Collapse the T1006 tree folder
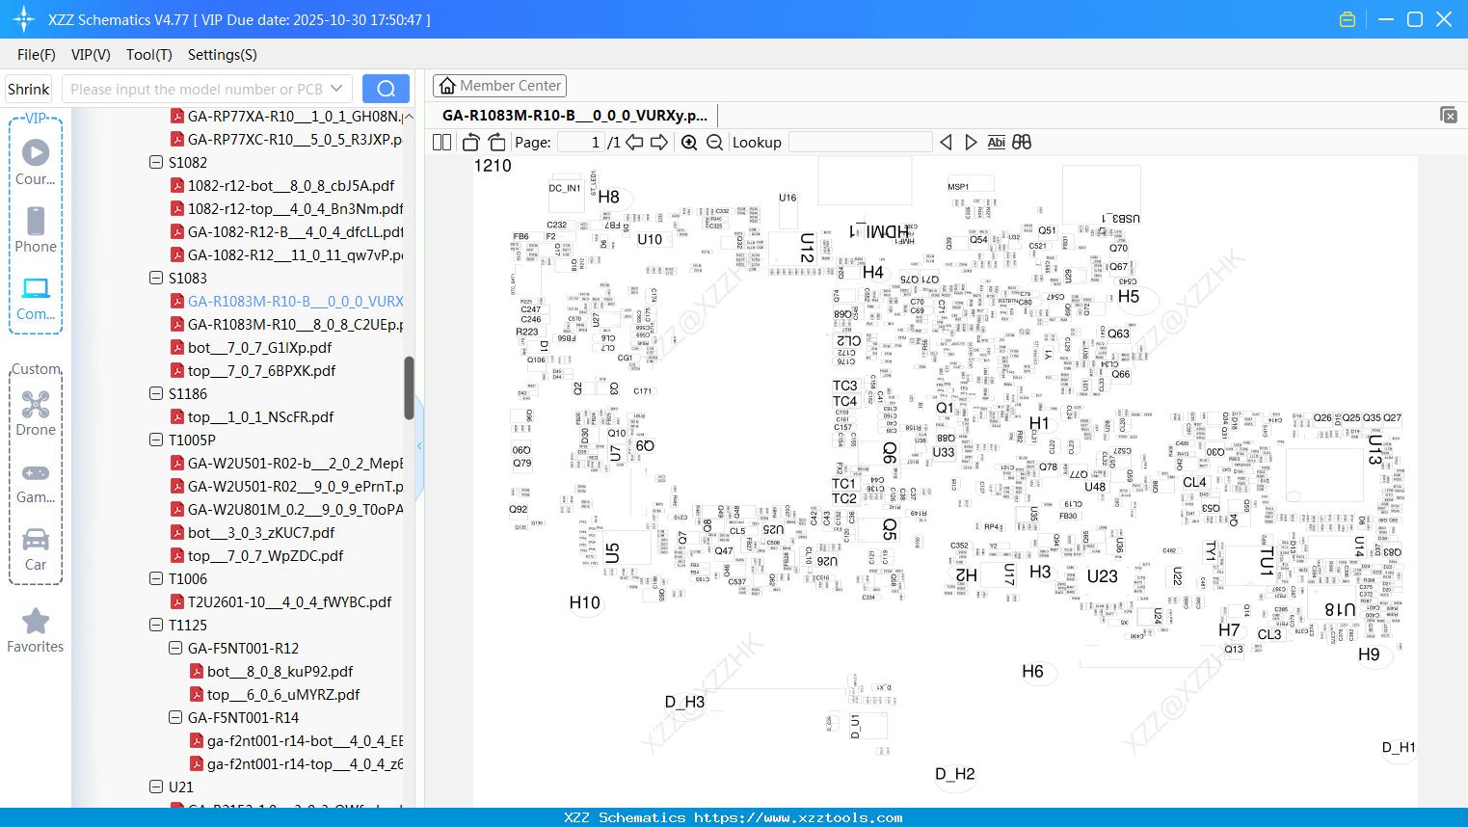The width and height of the screenshot is (1468, 827). 156,578
